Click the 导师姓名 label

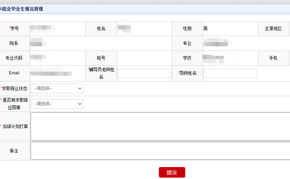187,73
